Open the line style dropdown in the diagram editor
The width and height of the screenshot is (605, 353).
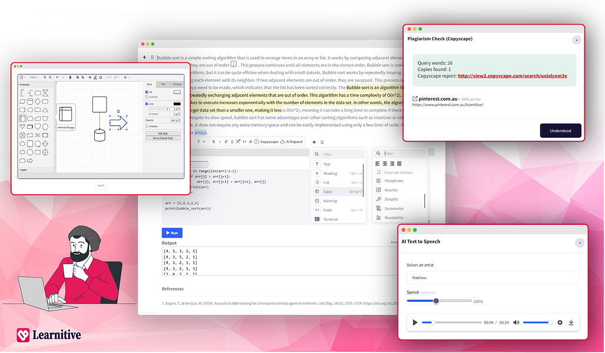pyautogui.click(x=159, y=109)
